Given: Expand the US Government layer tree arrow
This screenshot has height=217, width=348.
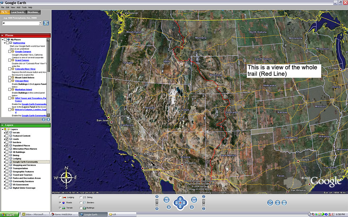Looking at the screenshot, I should [x=5, y=184].
